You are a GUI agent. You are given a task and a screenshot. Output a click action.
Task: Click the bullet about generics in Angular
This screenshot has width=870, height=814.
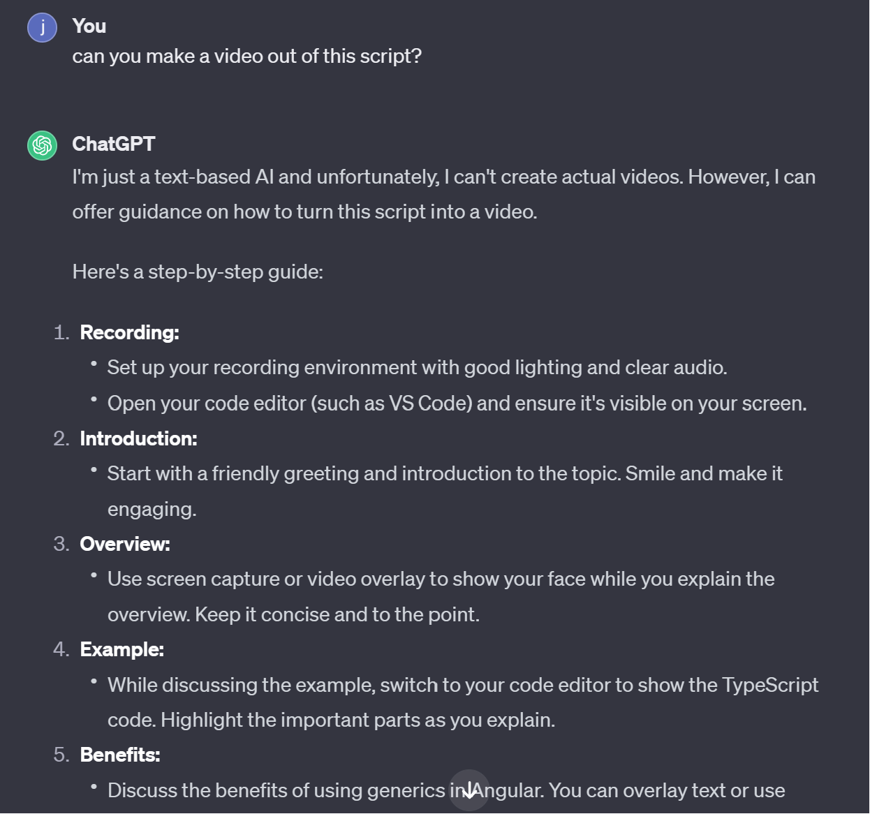coord(446,790)
